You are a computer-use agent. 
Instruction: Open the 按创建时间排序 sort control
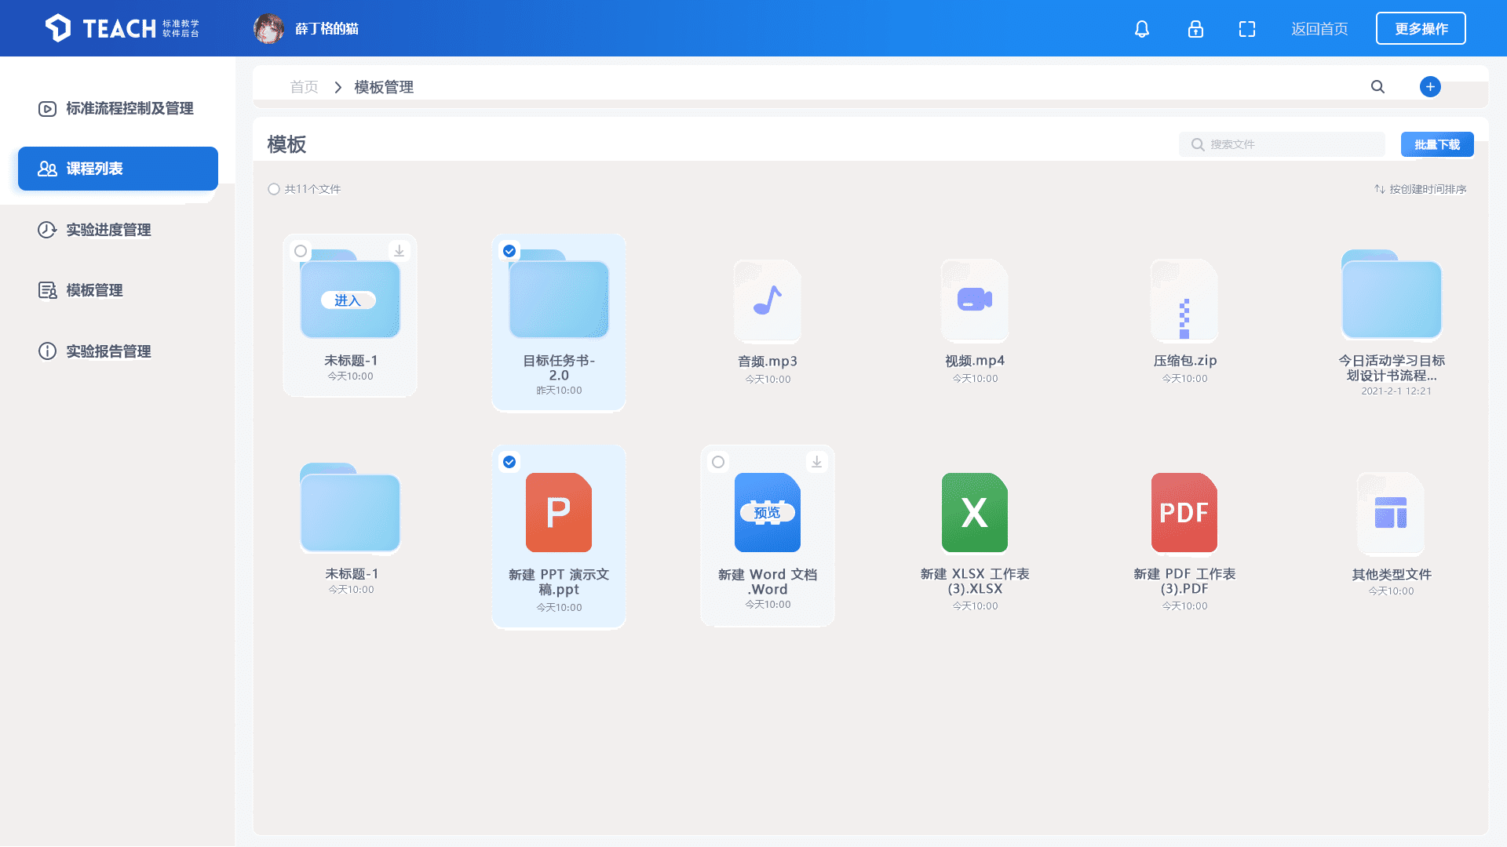pyautogui.click(x=1420, y=189)
